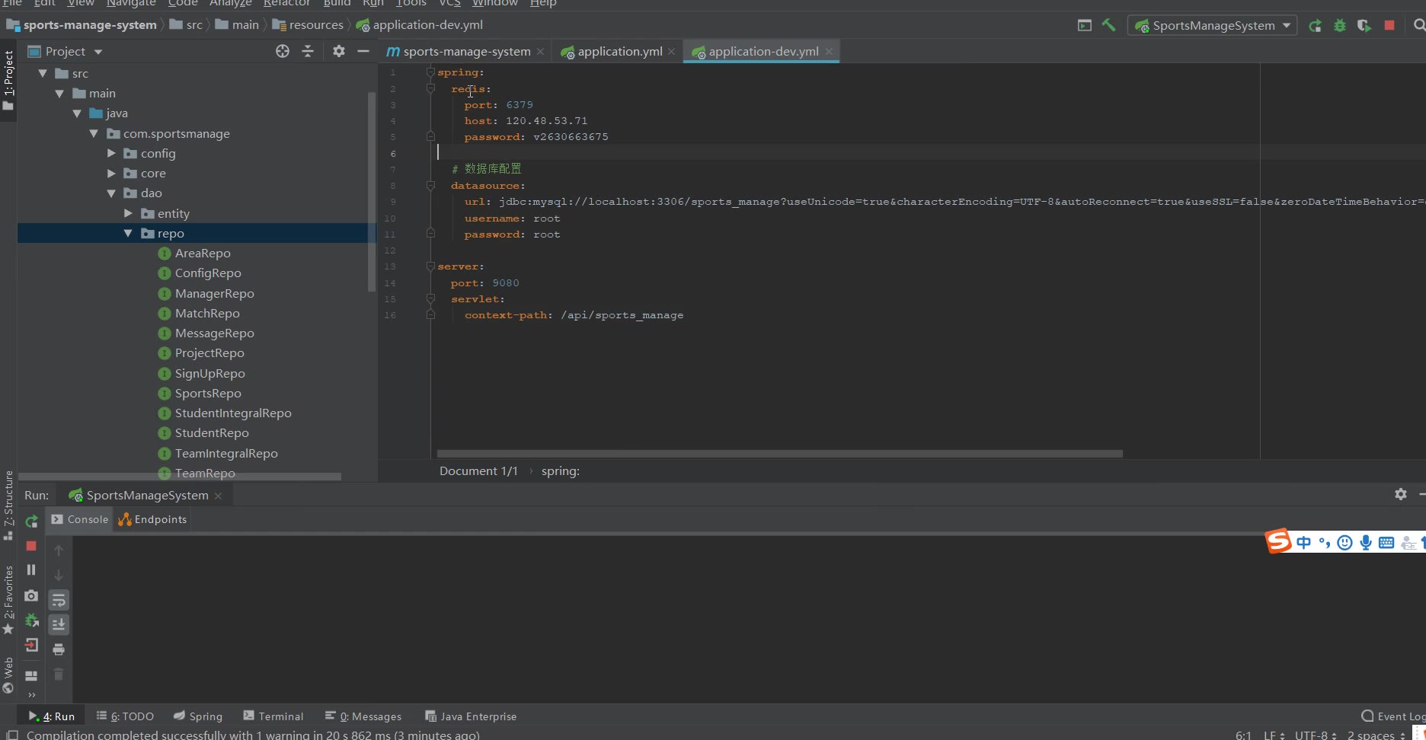Toggle soft-wrap in console output

pos(59,600)
